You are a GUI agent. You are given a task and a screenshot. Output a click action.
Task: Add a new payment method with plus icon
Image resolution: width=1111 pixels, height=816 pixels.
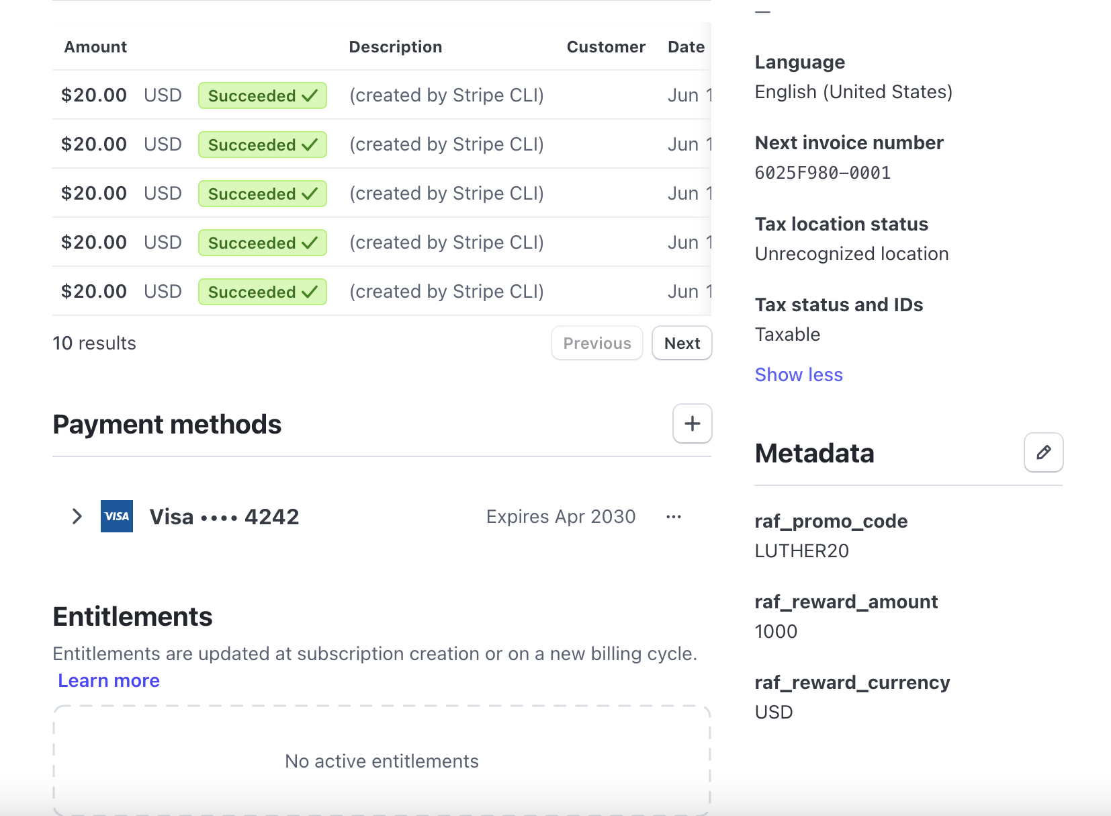[692, 423]
